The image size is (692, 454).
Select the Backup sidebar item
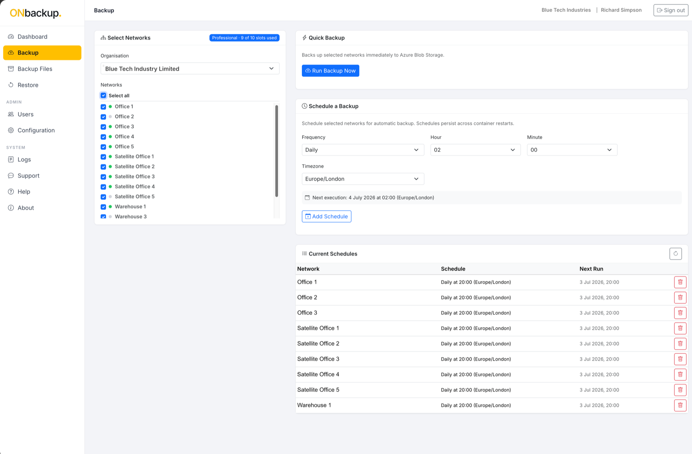click(x=42, y=53)
